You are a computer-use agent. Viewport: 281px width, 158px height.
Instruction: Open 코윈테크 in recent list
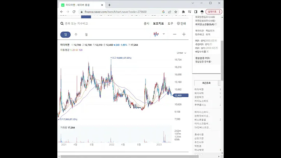(x=199, y=97)
